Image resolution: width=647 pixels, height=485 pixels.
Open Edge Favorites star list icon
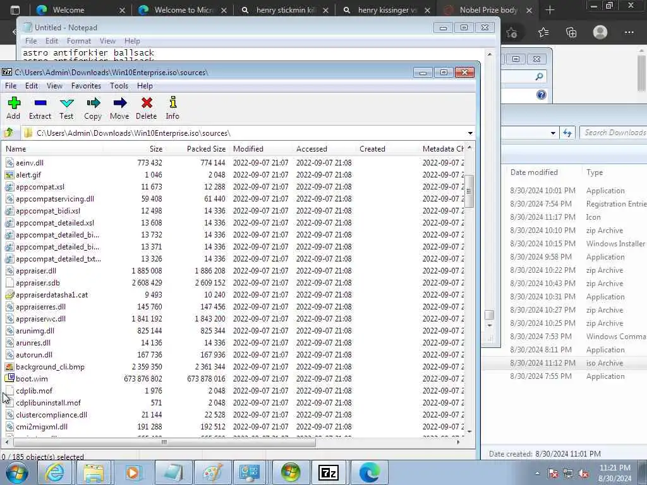(x=543, y=32)
